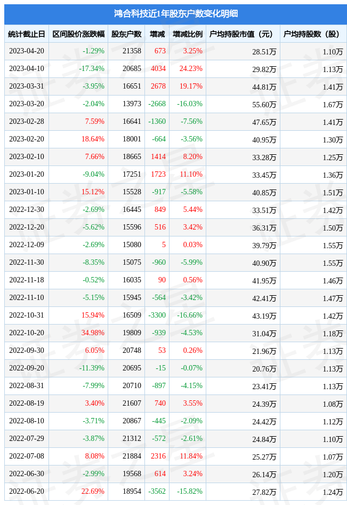Select the date cell 2023-04-20
The image size is (347, 505).
coord(26,51)
